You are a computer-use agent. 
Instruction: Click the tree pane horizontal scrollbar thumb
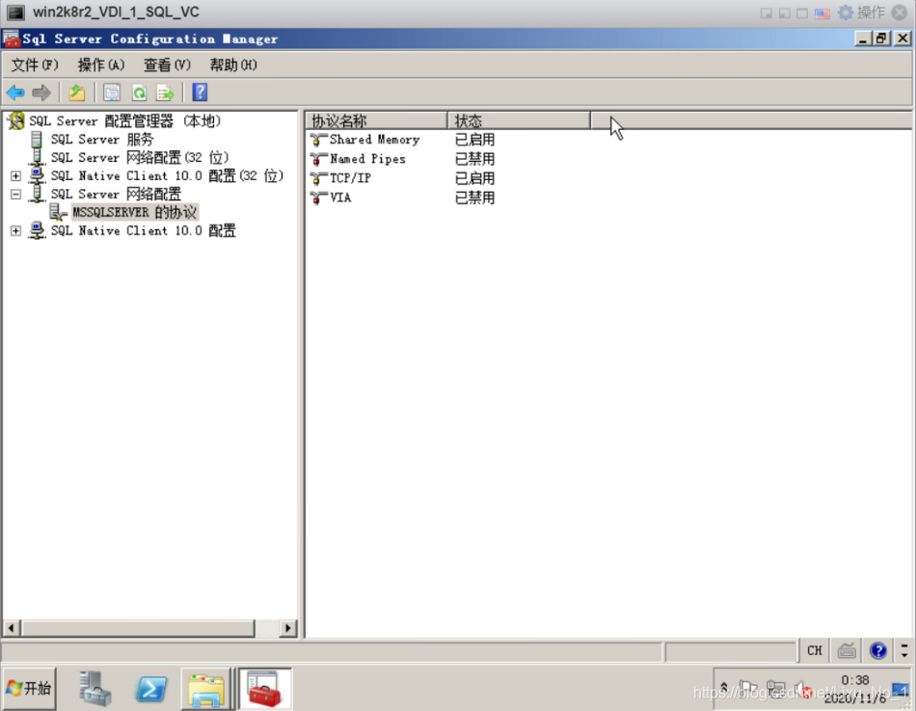(x=138, y=628)
